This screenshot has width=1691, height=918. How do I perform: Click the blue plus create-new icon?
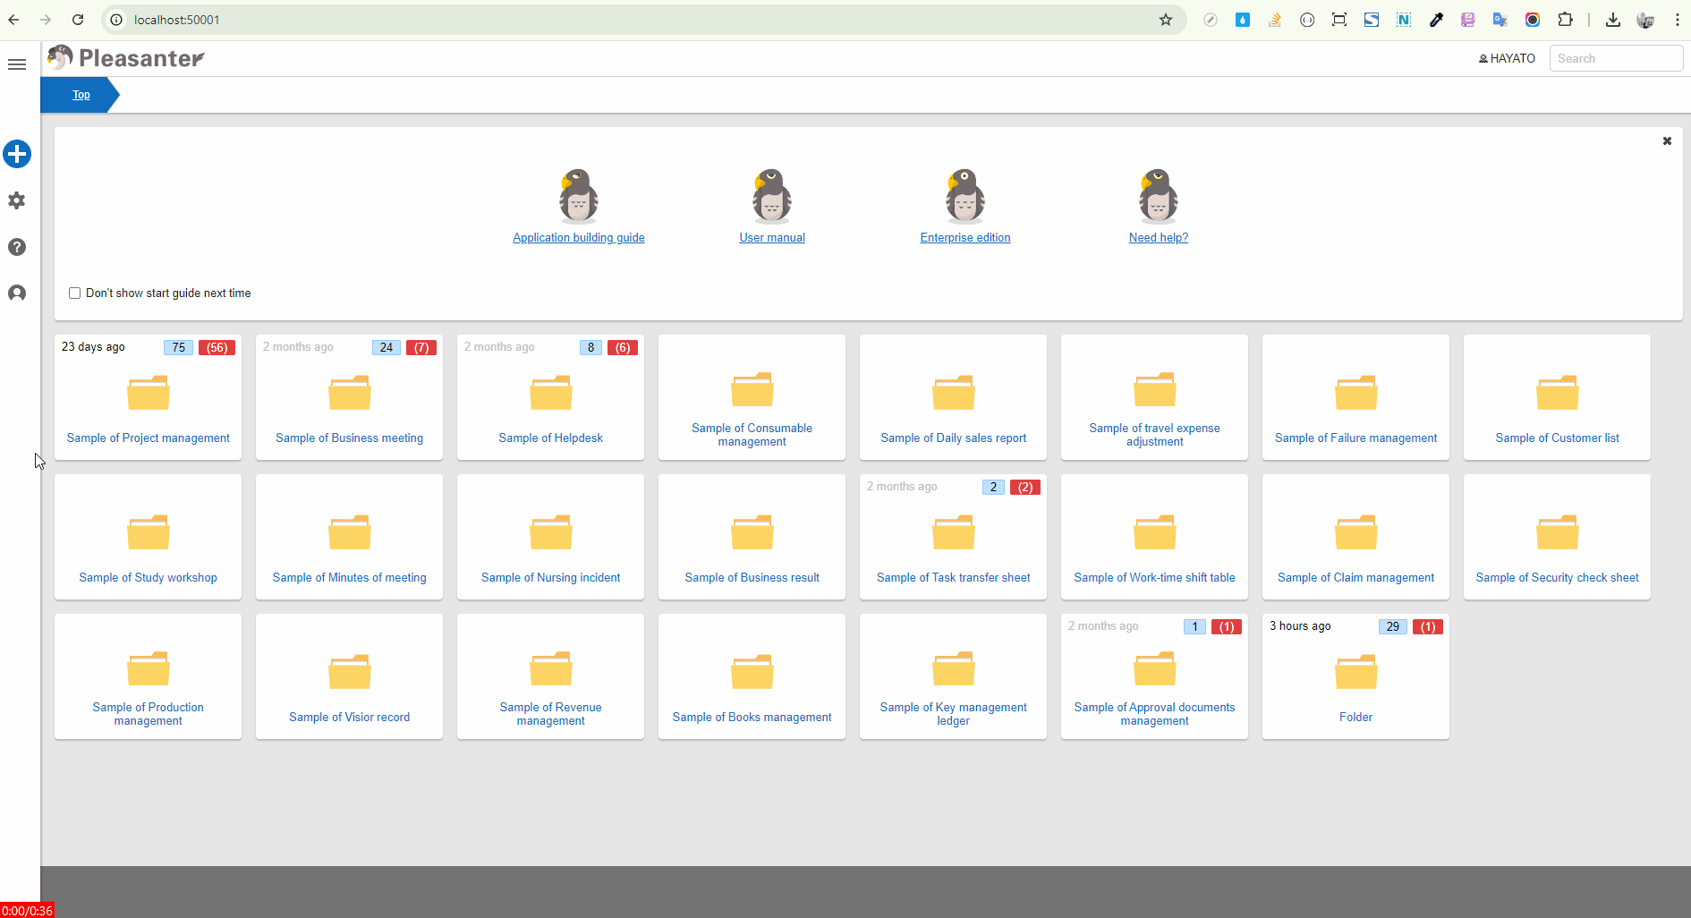(x=17, y=154)
